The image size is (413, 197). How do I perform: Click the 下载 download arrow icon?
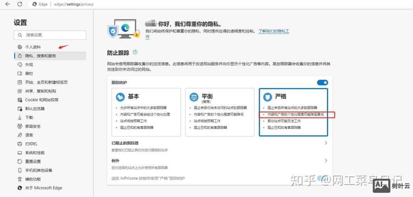click(20, 118)
